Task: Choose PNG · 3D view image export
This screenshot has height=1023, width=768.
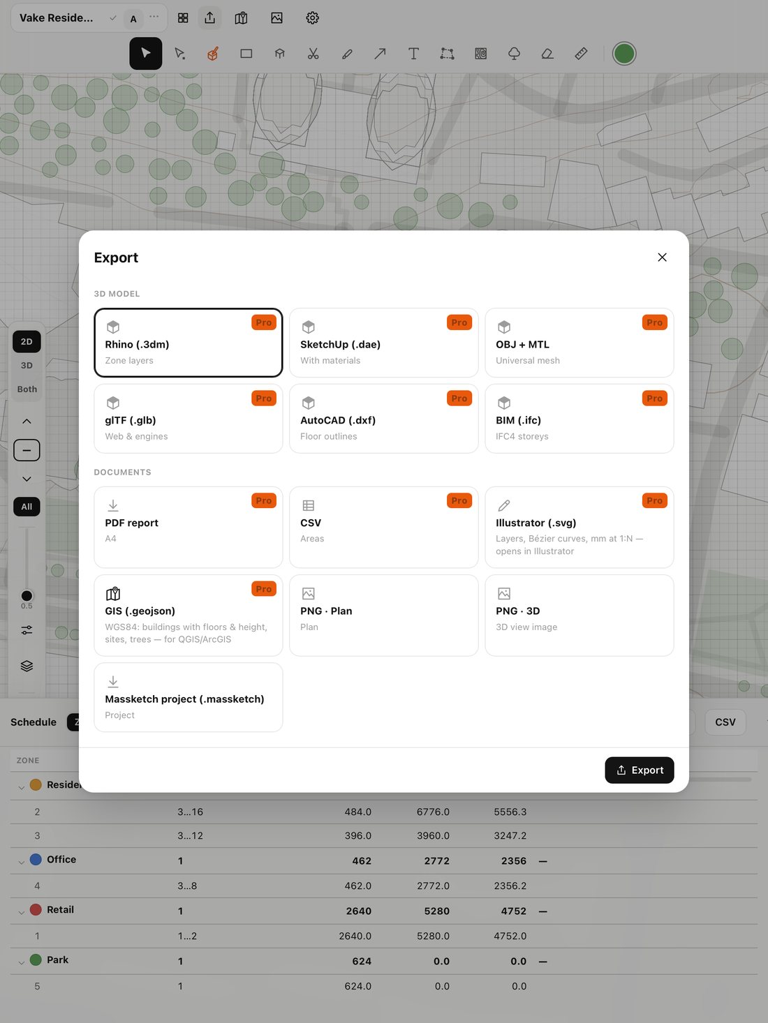Action: pos(579,615)
